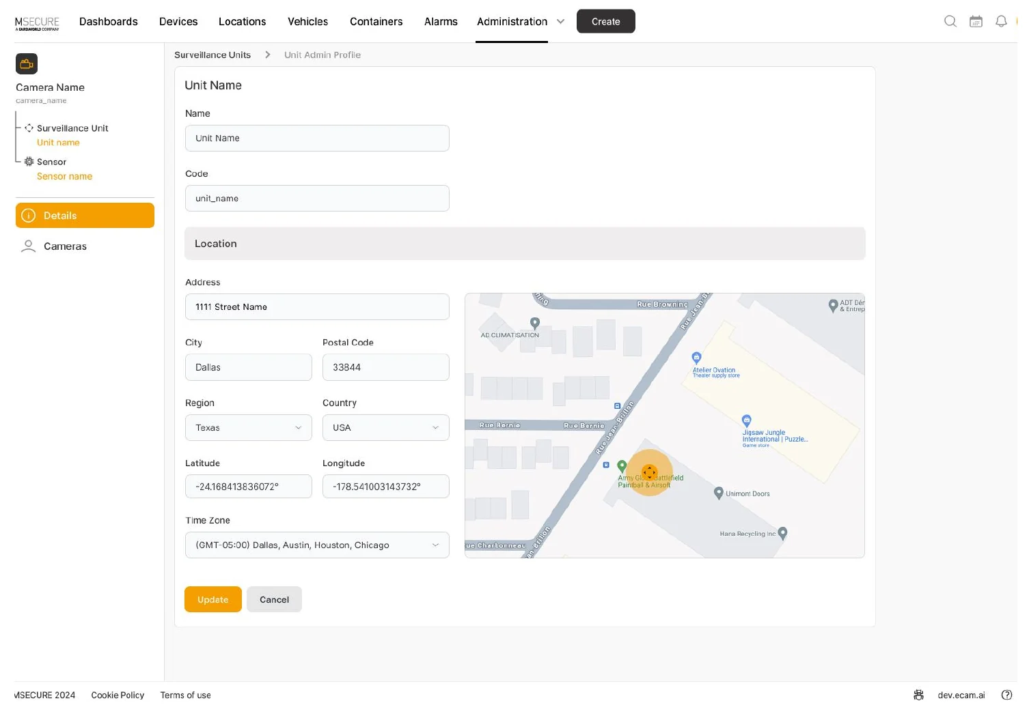
Task: Expand the Administration menu chevron
Action: [560, 21]
